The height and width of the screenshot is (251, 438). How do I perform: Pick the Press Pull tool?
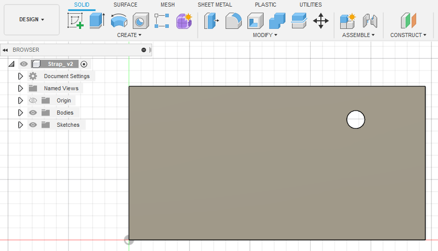(211, 21)
